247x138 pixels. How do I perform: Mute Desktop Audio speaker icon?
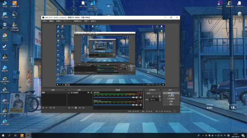point(137,97)
